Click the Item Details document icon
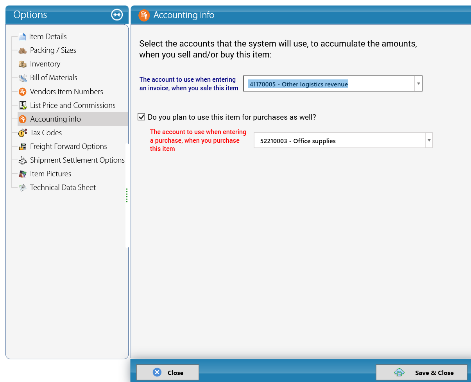Viewport: 471px width, 382px height. coord(22,37)
